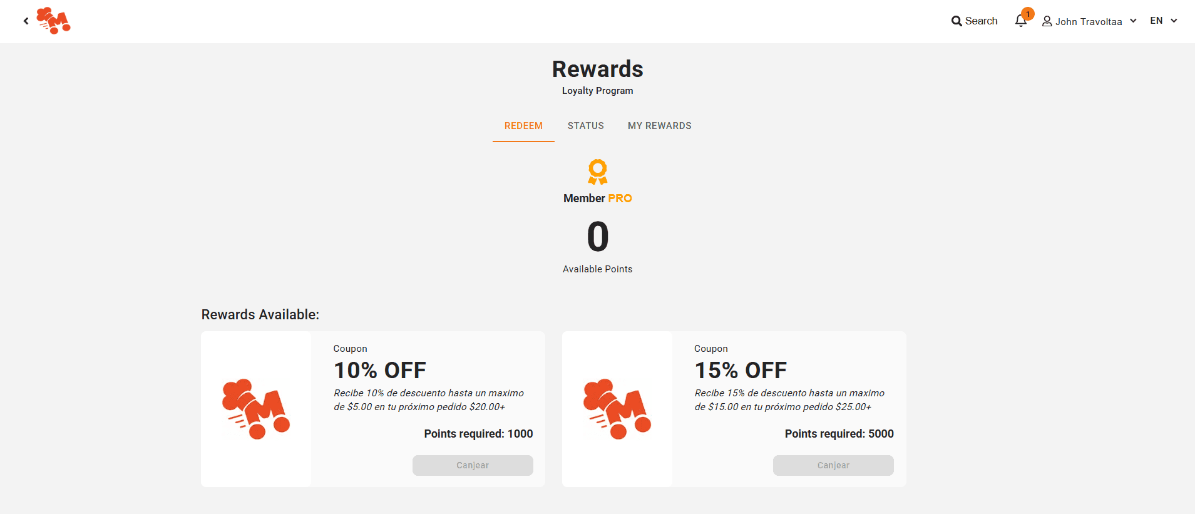This screenshot has width=1195, height=514.
Task: Click the John Travoltaa username
Action: click(1089, 21)
